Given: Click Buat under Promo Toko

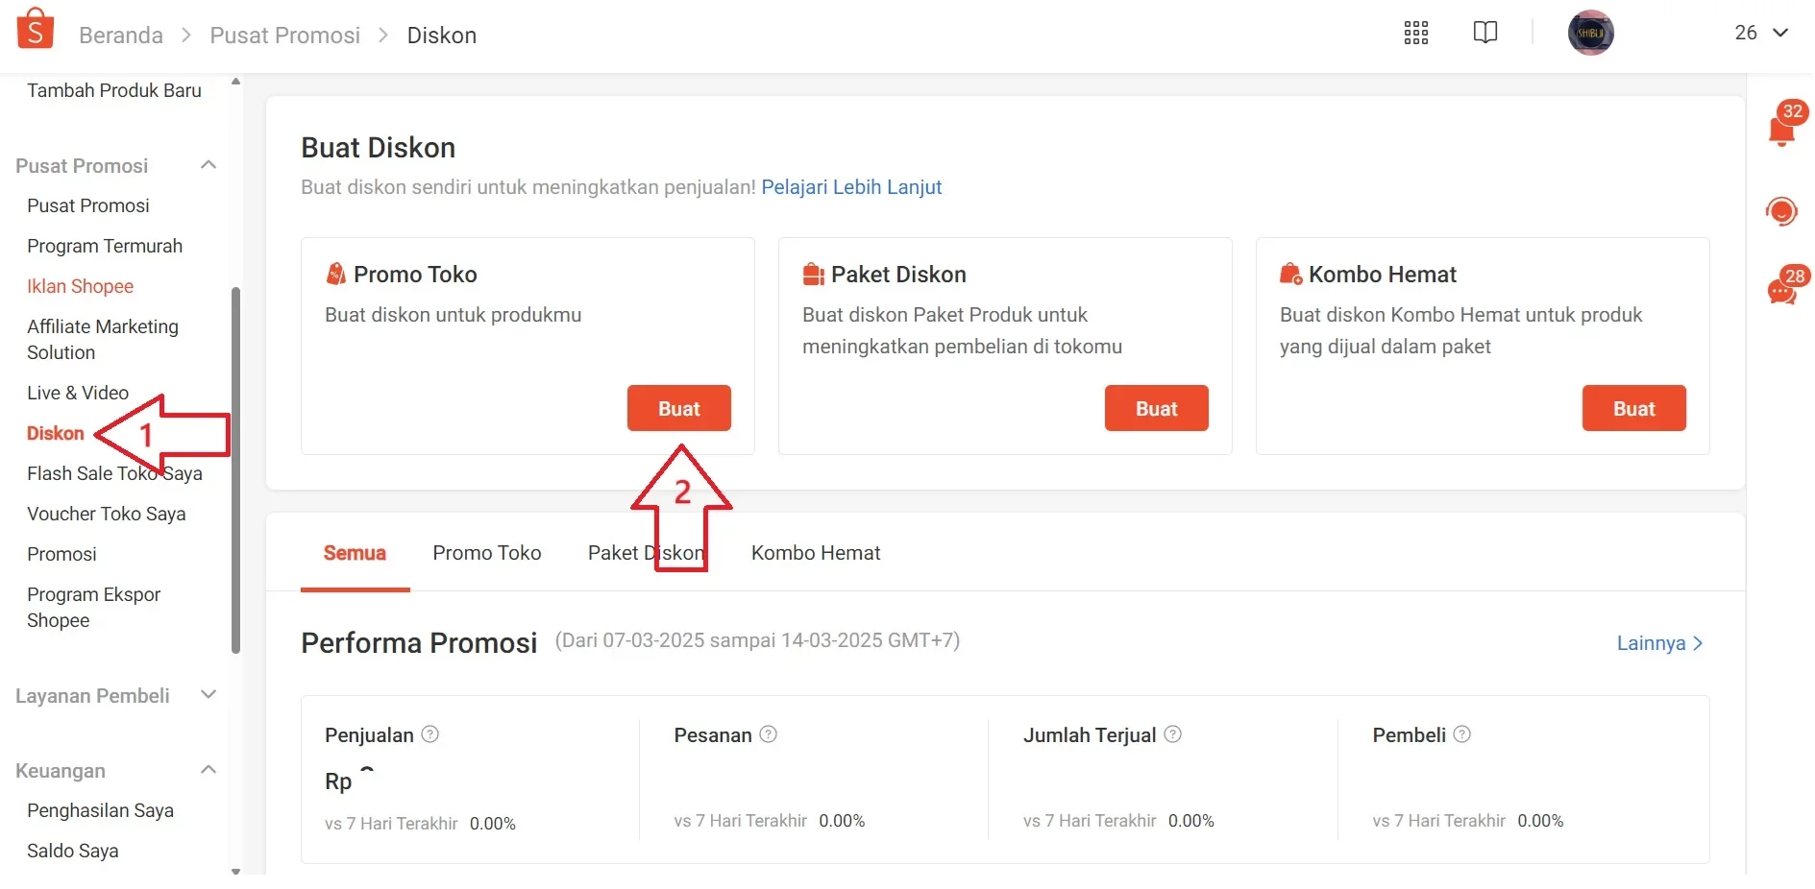Looking at the screenshot, I should click(678, 408).
